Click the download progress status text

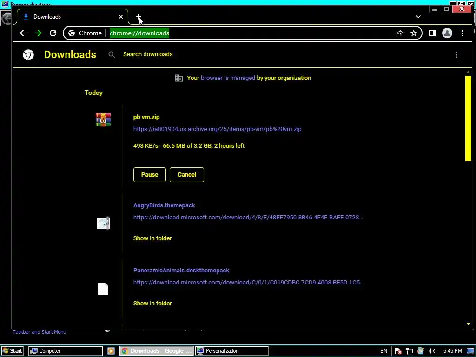point(189,145)
